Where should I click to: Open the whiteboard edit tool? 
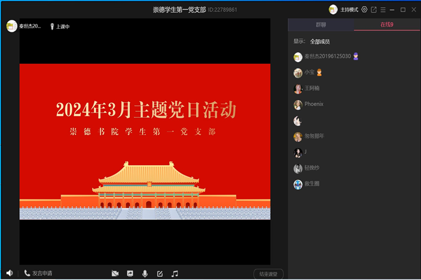[x=160, y=273]
